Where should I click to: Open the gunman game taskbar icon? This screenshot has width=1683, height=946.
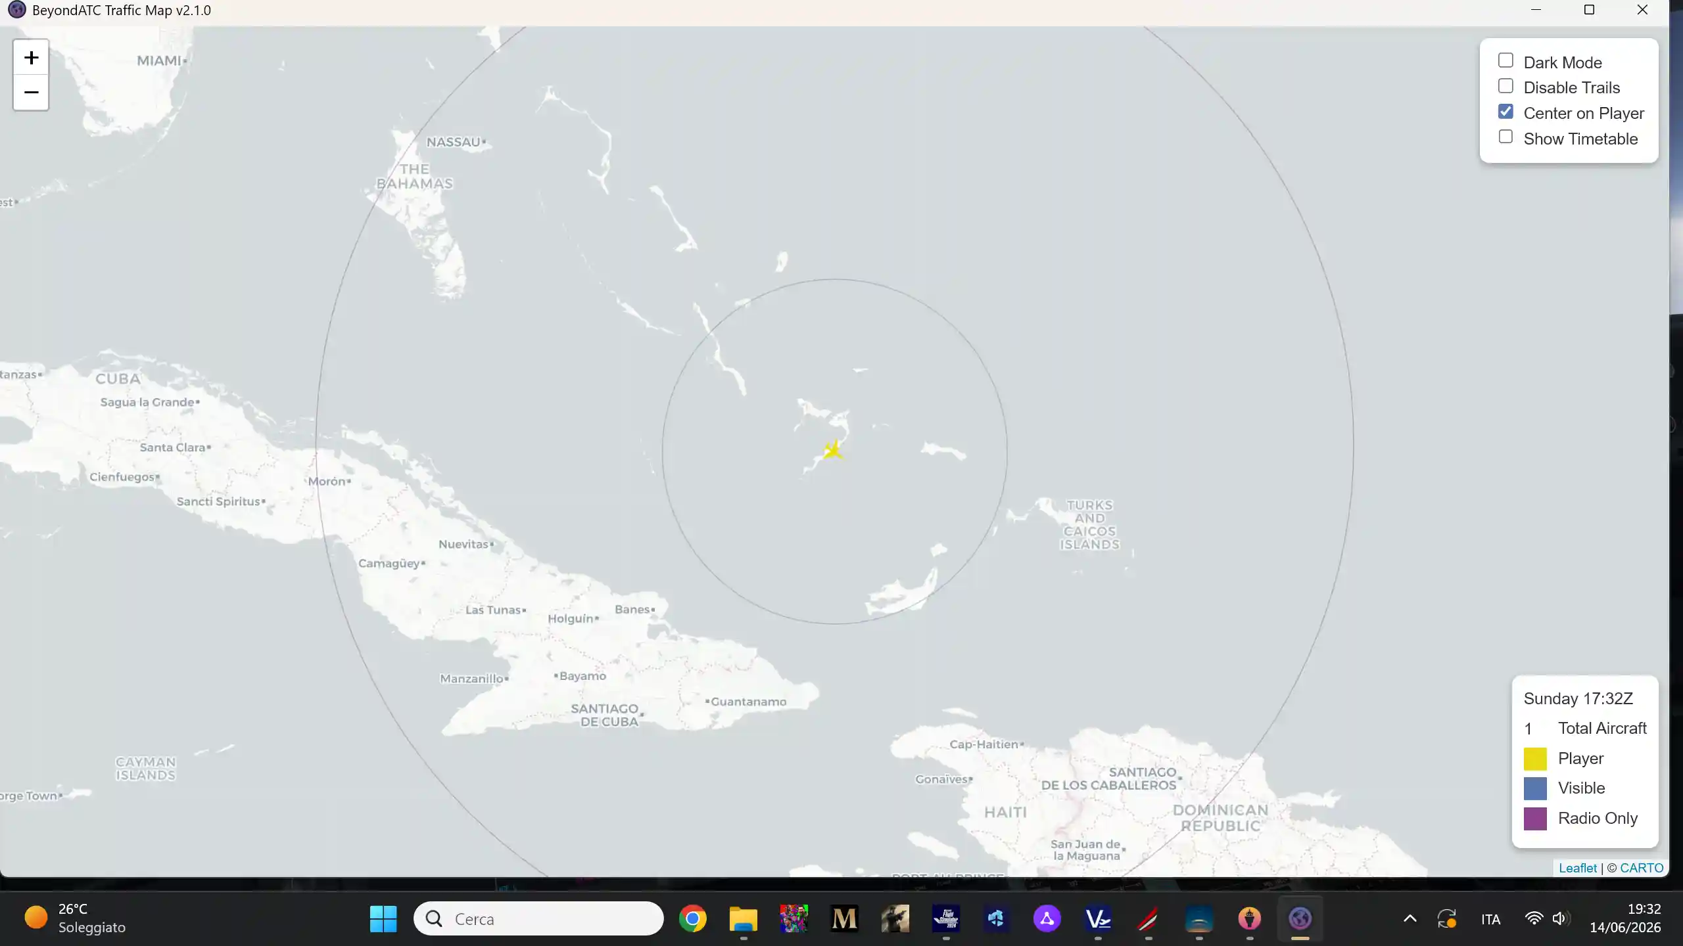point(895,918)
